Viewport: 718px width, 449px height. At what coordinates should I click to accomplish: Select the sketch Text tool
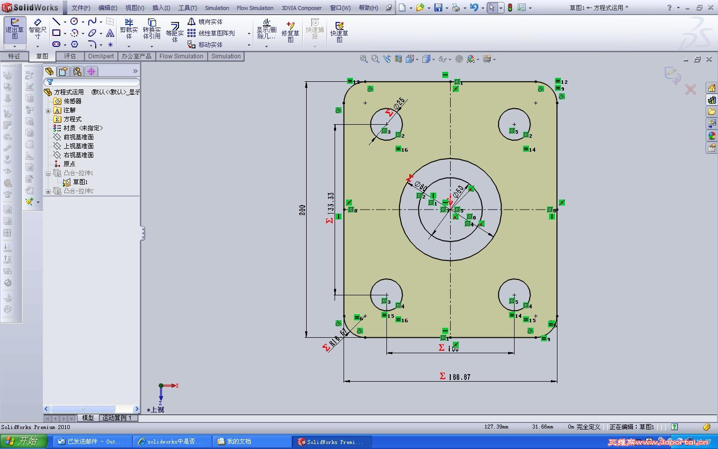point(110,33)
